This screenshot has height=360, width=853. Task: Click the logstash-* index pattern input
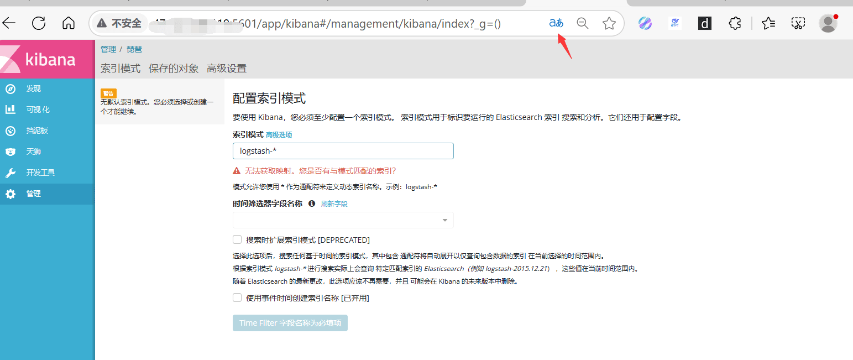pyautogui.click(x=343, y=151)
